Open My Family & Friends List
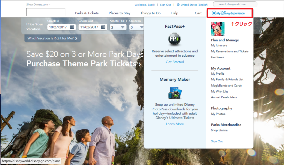 pos(227,79)
